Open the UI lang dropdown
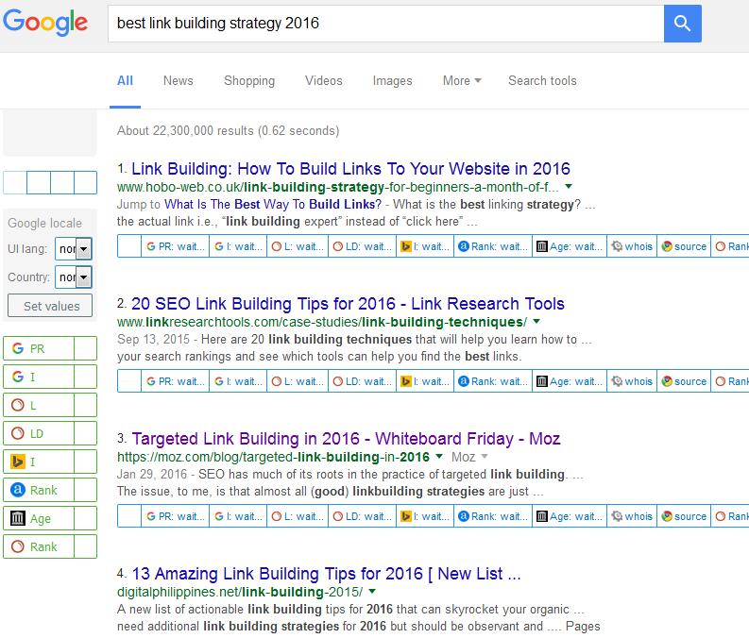 (x=74, y=248)
